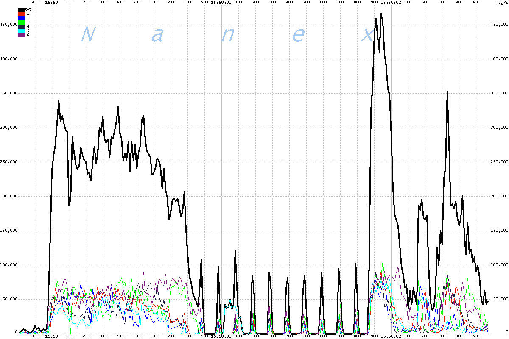This screenshot has height=339, width=509.
Task: Click the 250,000 label on left axis
Action: (x=9, y=162)
